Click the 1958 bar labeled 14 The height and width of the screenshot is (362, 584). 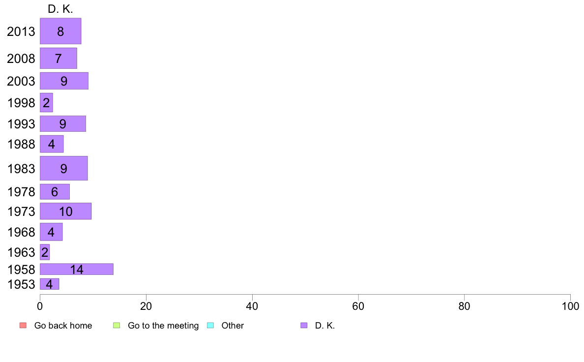tap(77, 269)
